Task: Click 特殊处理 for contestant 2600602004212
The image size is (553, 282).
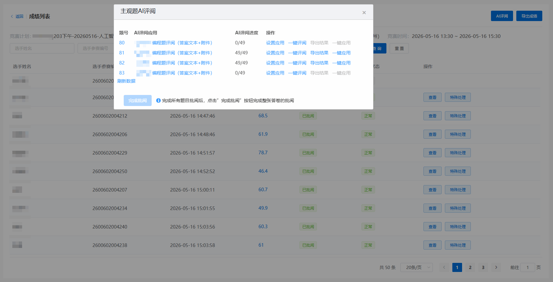Action: pyautogui.click(x=458, y=116)
